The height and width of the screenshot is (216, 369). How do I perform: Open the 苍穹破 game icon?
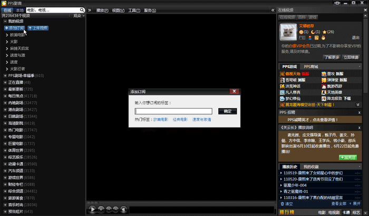[x=282, y=80]
